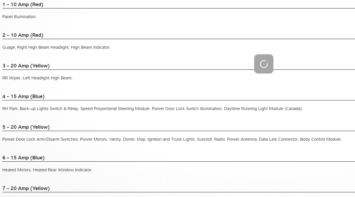Click the "1 - 10 Amp (Red)" heading
The image size is (355, 197).
23,5
